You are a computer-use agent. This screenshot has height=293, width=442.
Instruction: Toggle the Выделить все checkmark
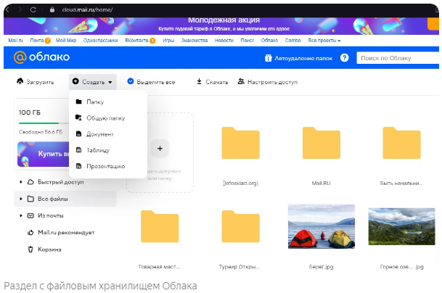[130, 81]
